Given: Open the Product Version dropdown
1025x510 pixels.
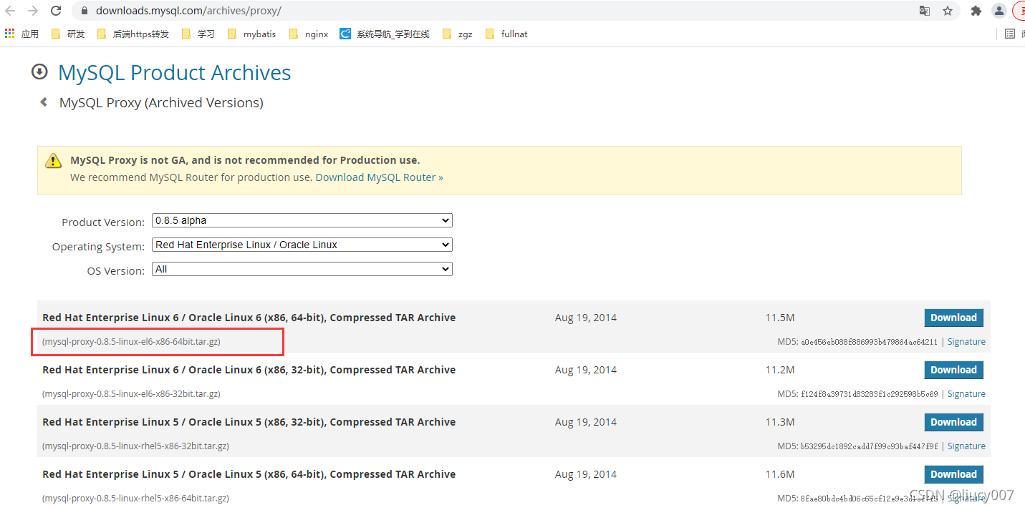Looking at the screenshot, I should pos(302,220).
